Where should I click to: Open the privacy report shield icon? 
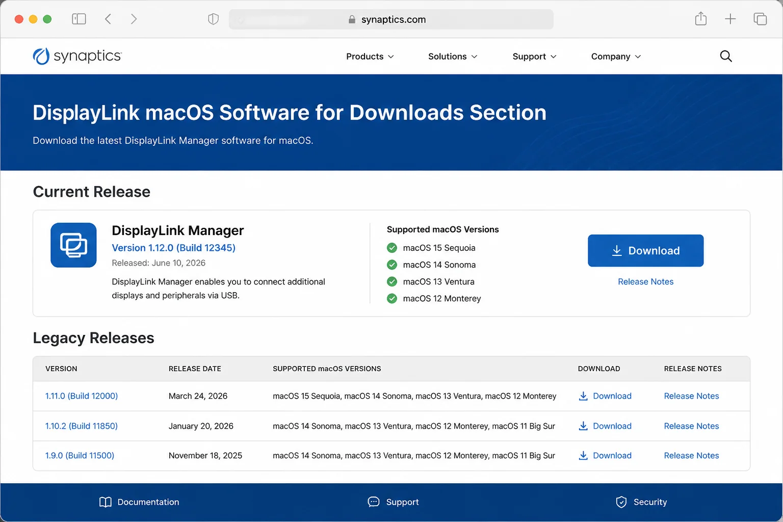coord(213,19)
